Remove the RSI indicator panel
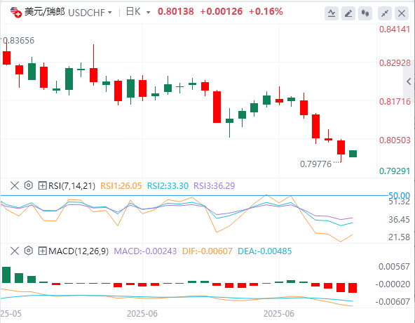This screenshot has height=323, width=415. coord(15,185)
